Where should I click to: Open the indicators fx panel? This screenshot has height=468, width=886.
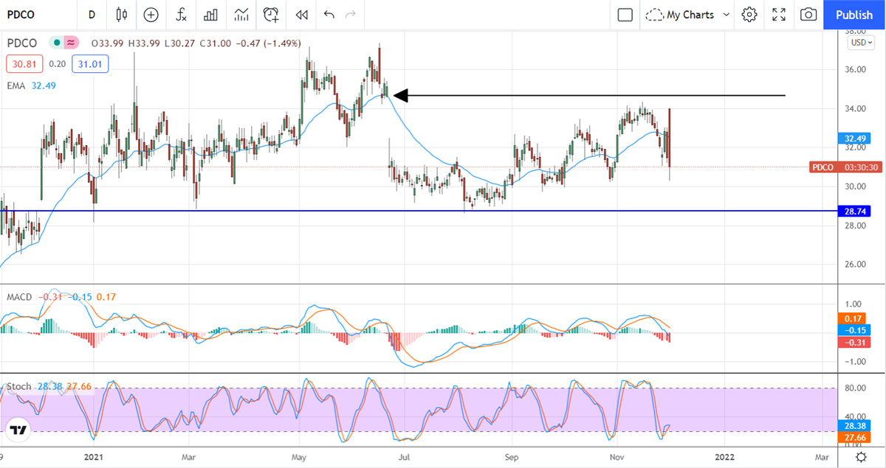coord(181,15)
